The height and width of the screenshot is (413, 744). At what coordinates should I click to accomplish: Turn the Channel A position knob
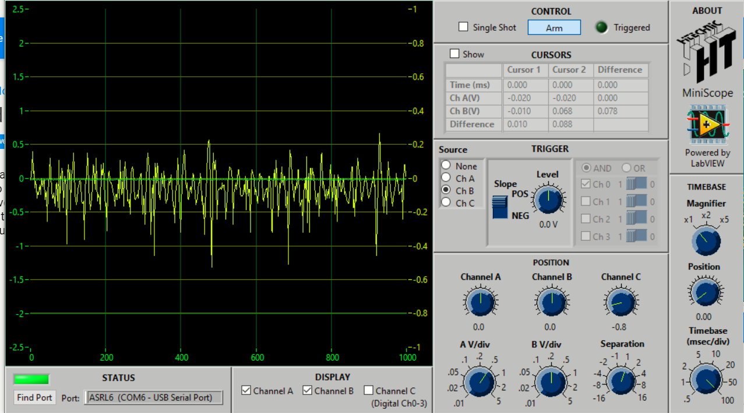[x=479, y=302]
